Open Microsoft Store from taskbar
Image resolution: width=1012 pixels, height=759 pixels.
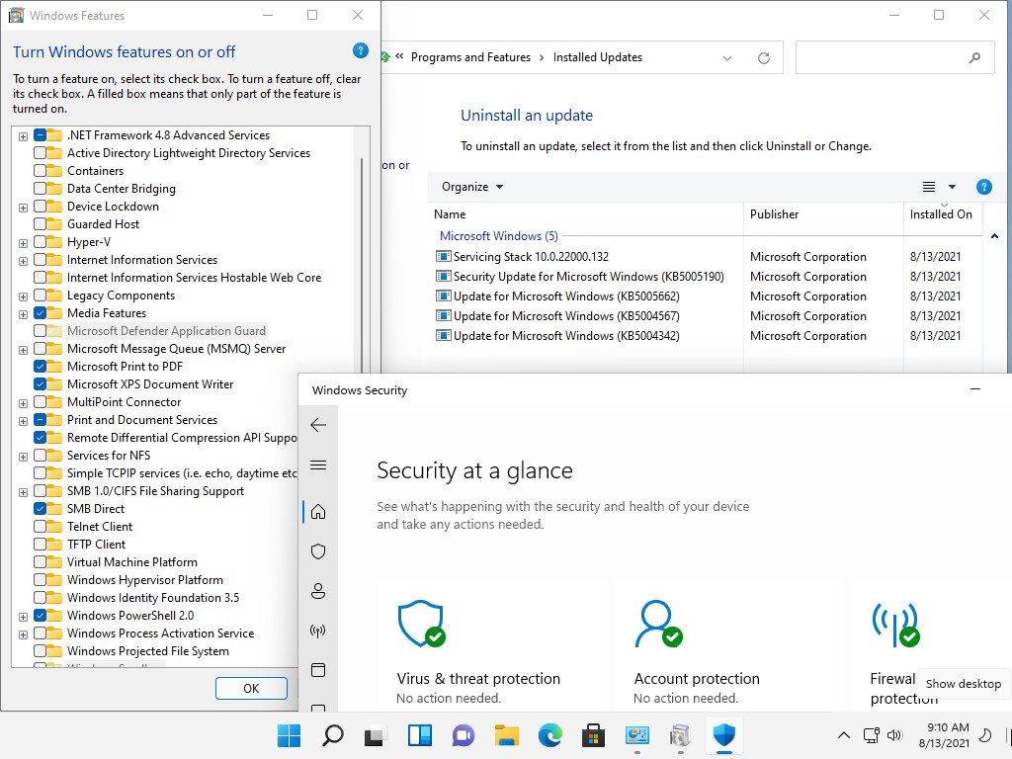coord(593,735)
